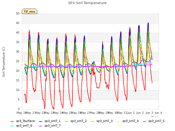175x131 pixels.
Task: Toggle the sp3_smT_1 legend entry
Action: click(50, 121)
